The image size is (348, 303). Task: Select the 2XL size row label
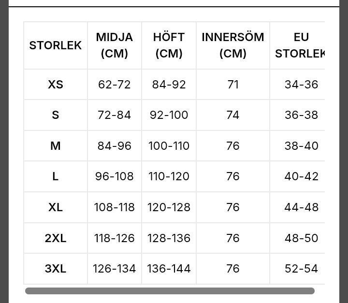click(x=56, y=238)
